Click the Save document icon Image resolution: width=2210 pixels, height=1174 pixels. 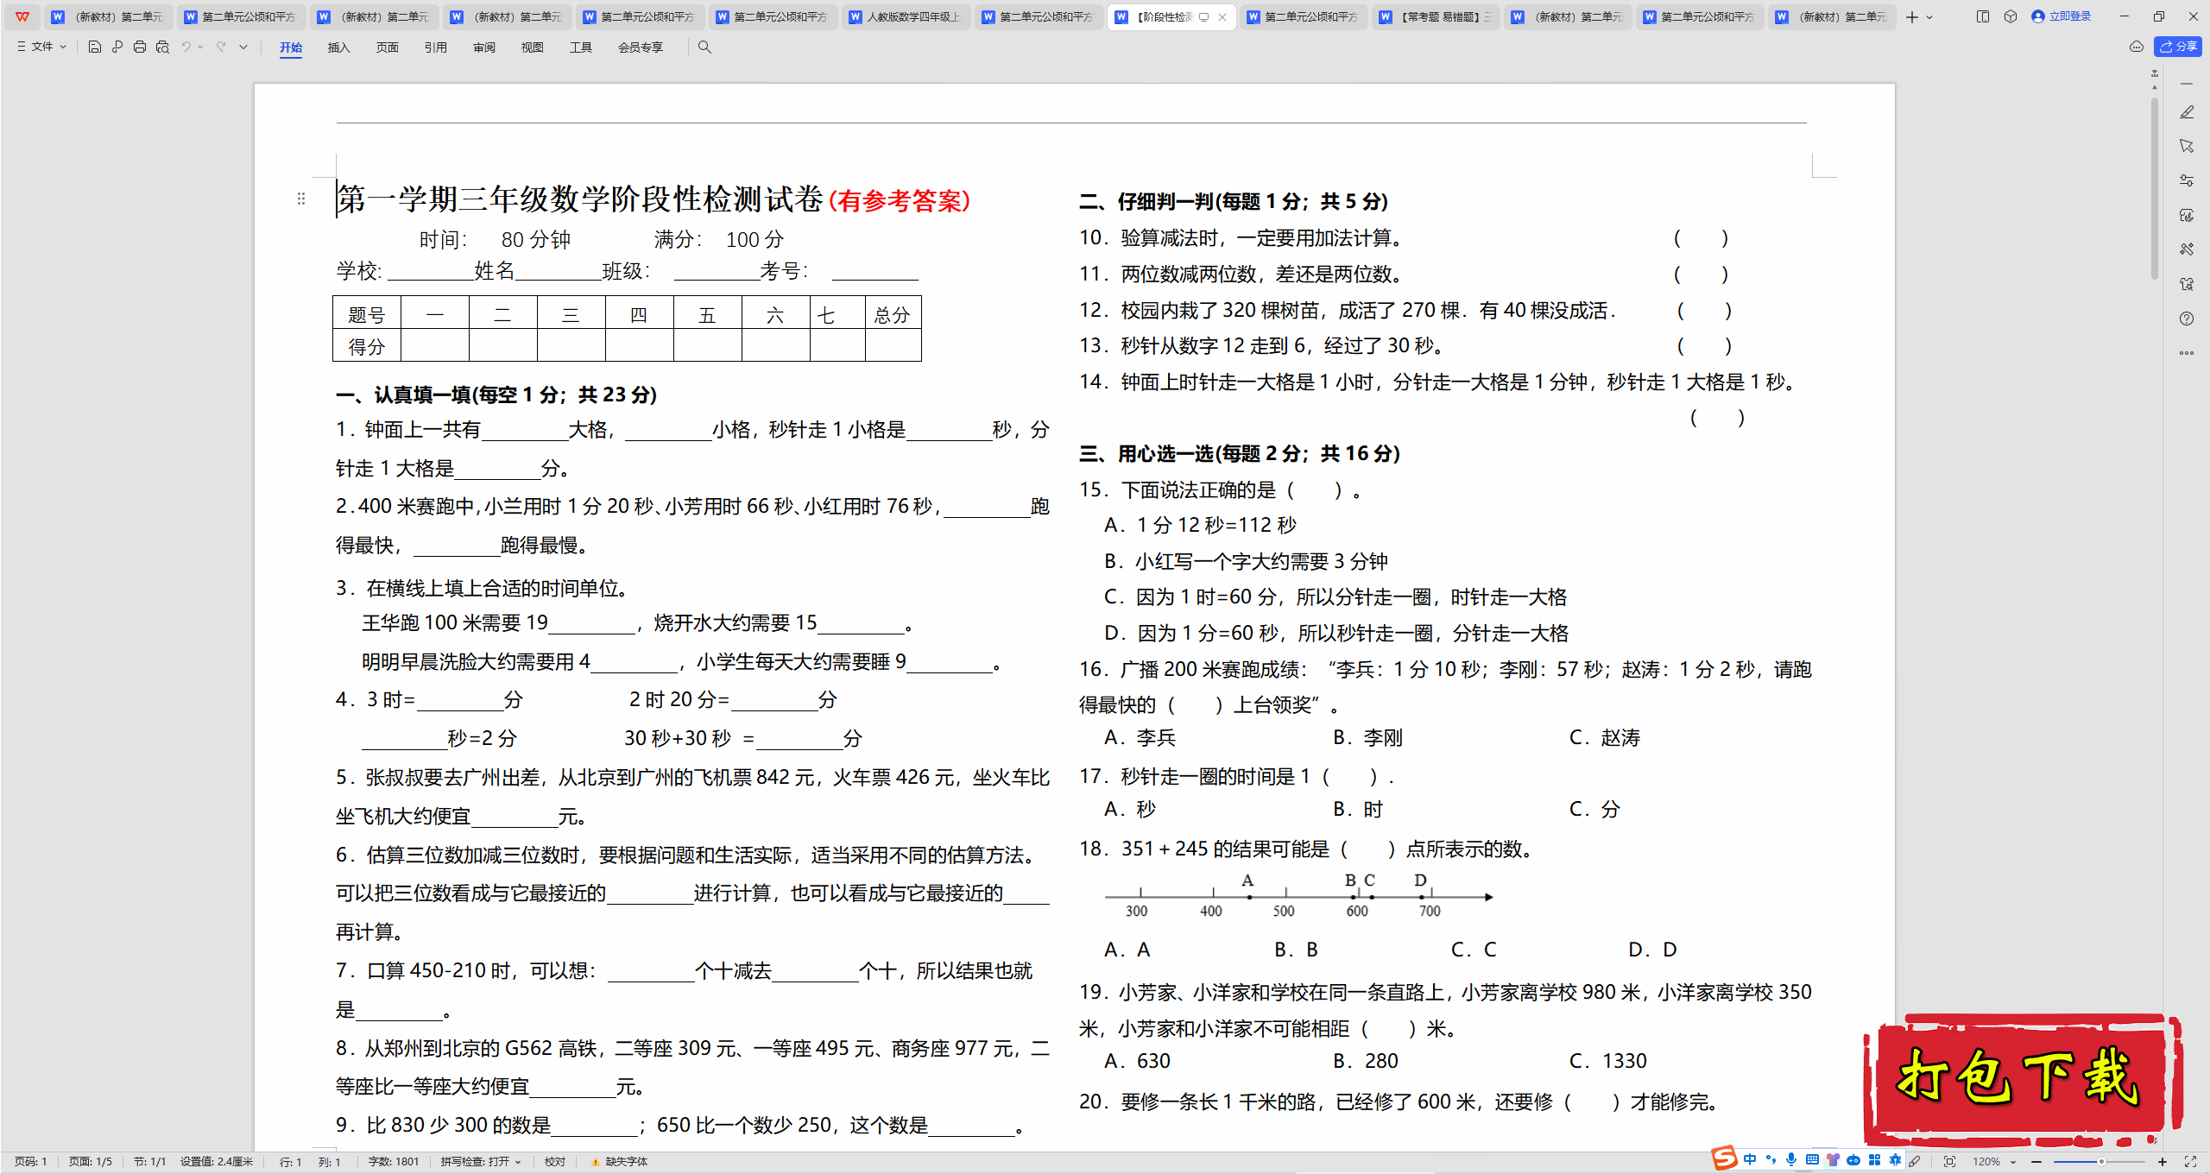95,47
